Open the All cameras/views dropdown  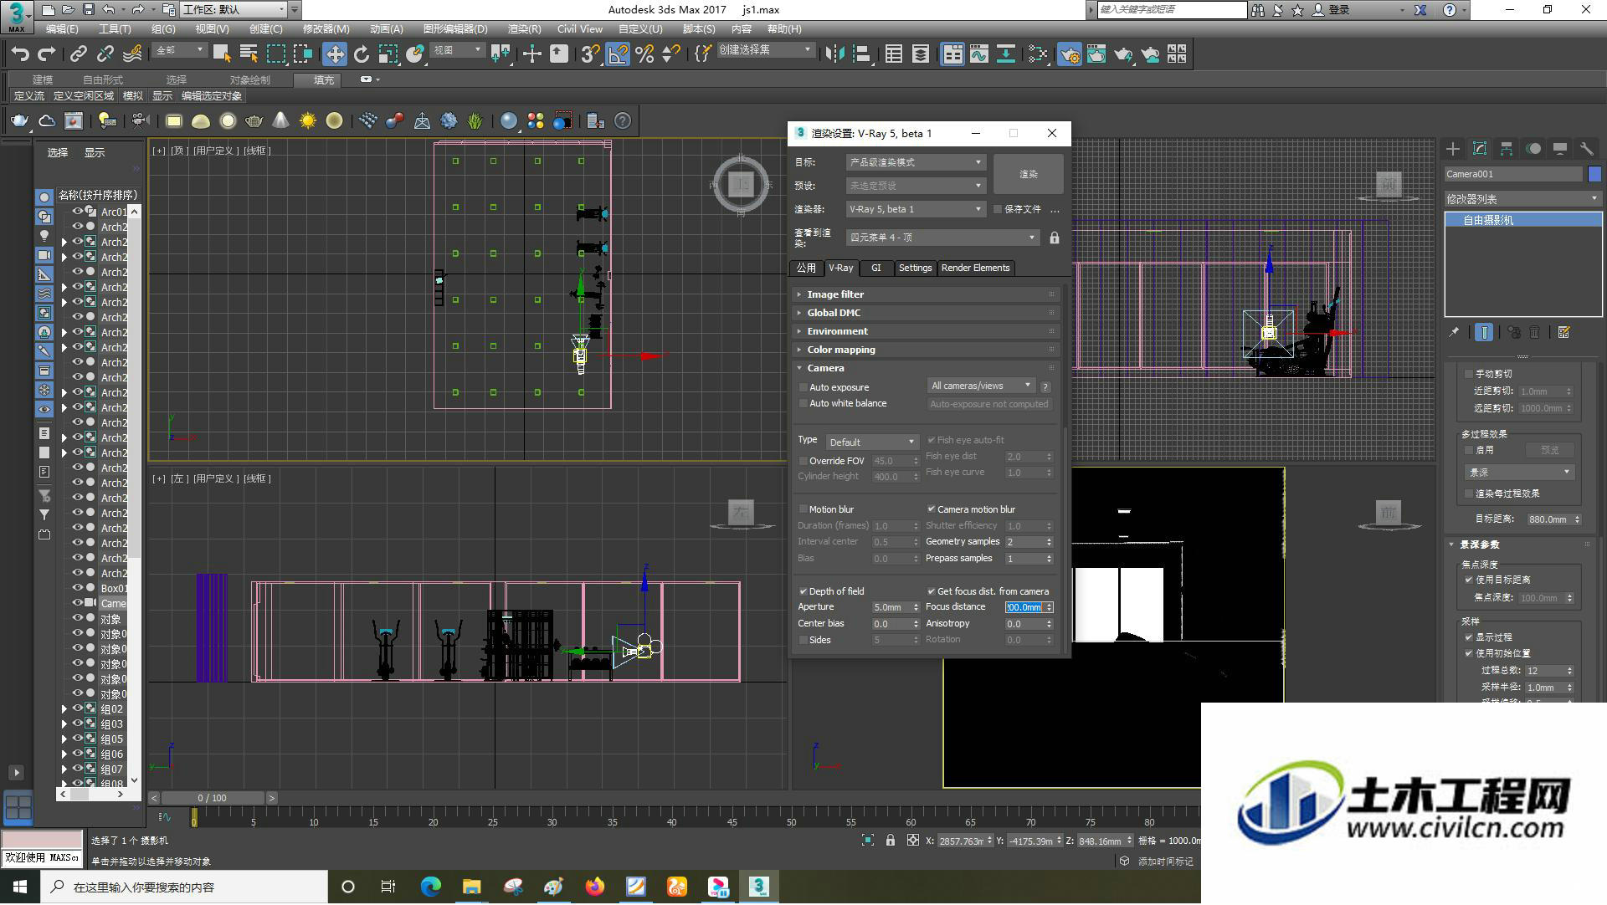[x=982, y=386]
